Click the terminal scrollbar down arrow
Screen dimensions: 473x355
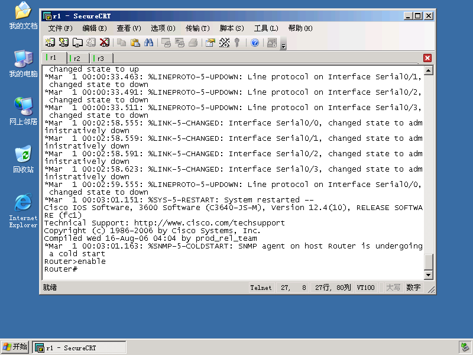tap(428, 275)
